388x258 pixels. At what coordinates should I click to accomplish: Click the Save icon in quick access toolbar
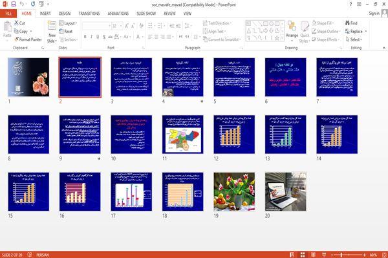click(x=14, y=4)
